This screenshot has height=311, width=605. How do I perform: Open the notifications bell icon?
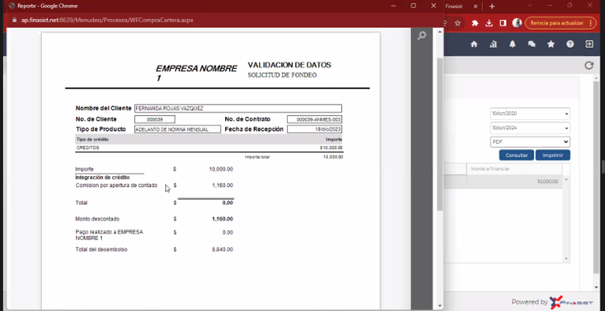coord(513,44)
